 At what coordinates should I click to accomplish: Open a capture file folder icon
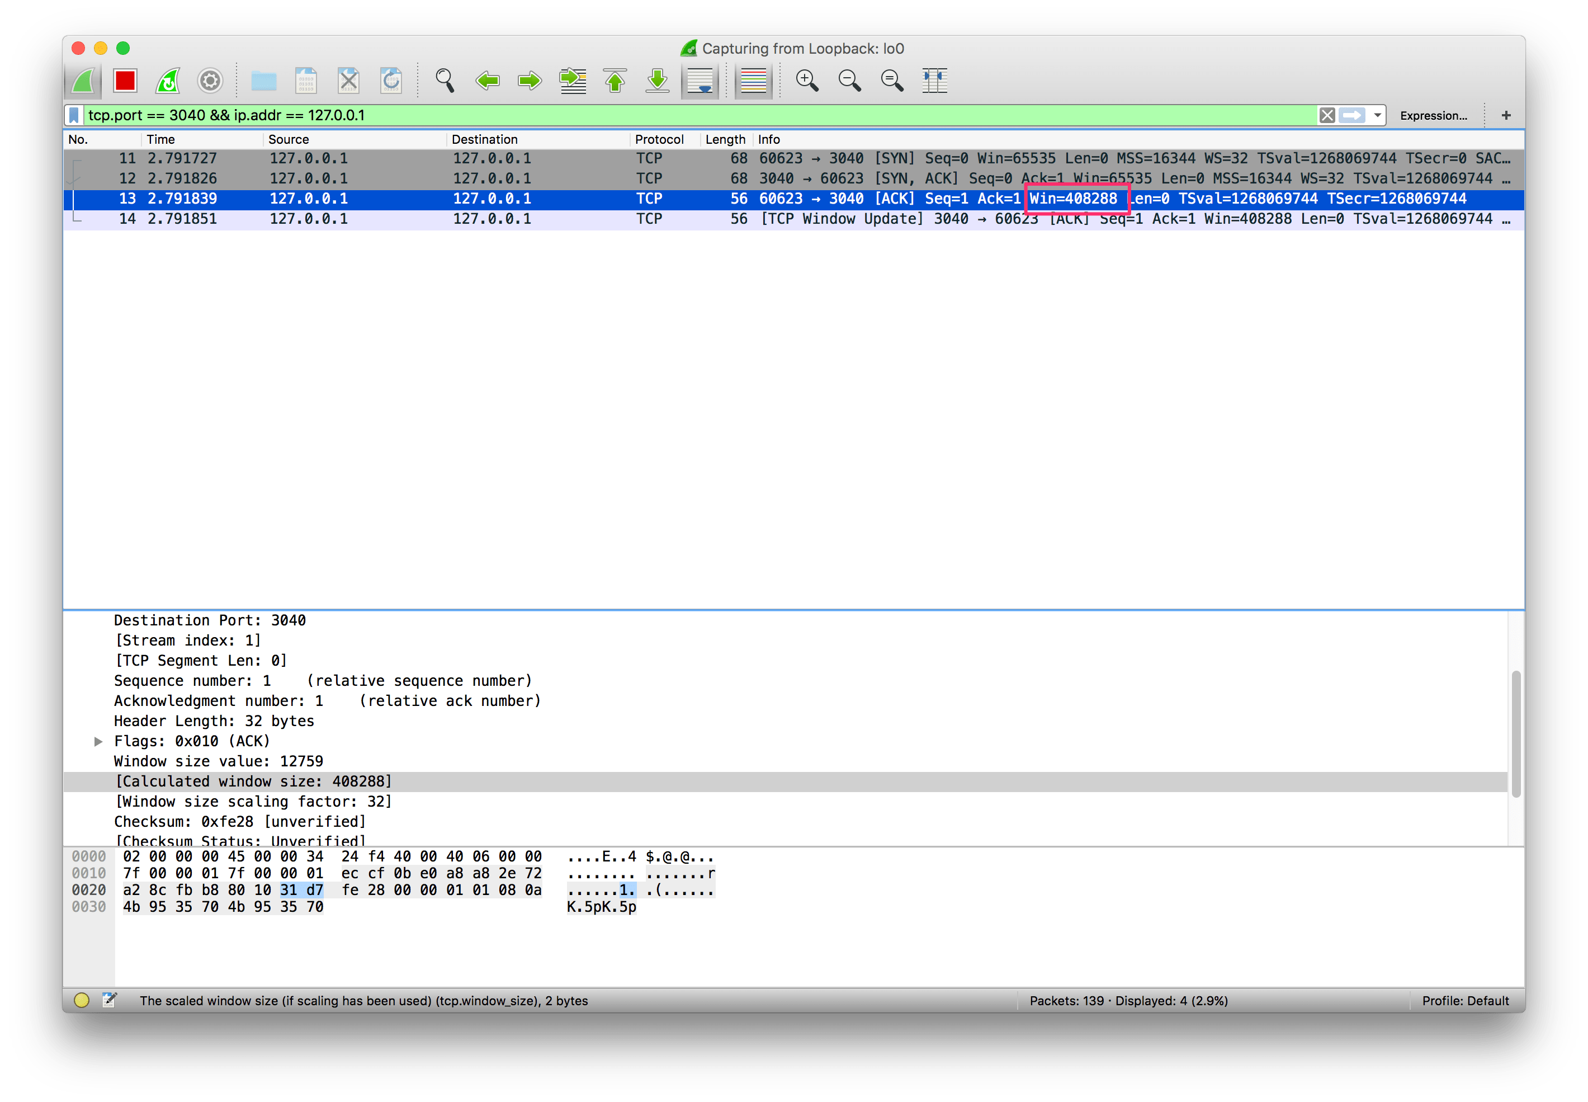pos(263,81)
